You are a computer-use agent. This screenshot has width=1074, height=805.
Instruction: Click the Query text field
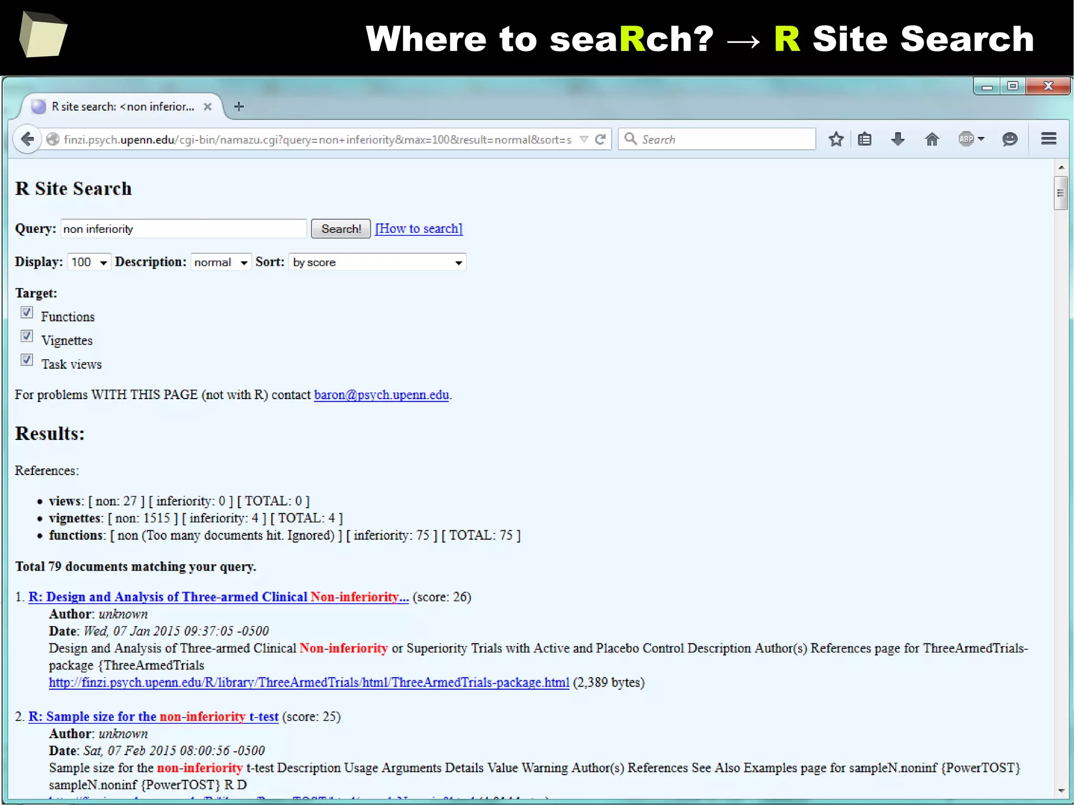point(184,229)
